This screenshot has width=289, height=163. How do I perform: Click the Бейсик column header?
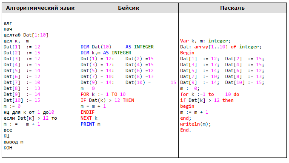pyautogui.click(x=129, y=8)
